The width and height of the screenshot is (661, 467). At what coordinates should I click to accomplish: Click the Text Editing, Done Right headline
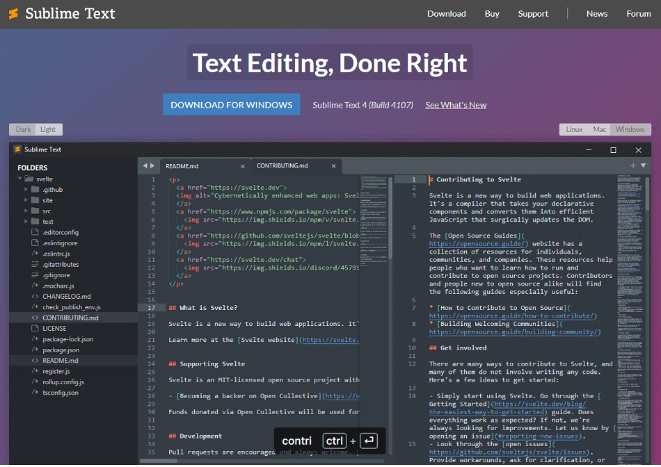click(330, 63)
